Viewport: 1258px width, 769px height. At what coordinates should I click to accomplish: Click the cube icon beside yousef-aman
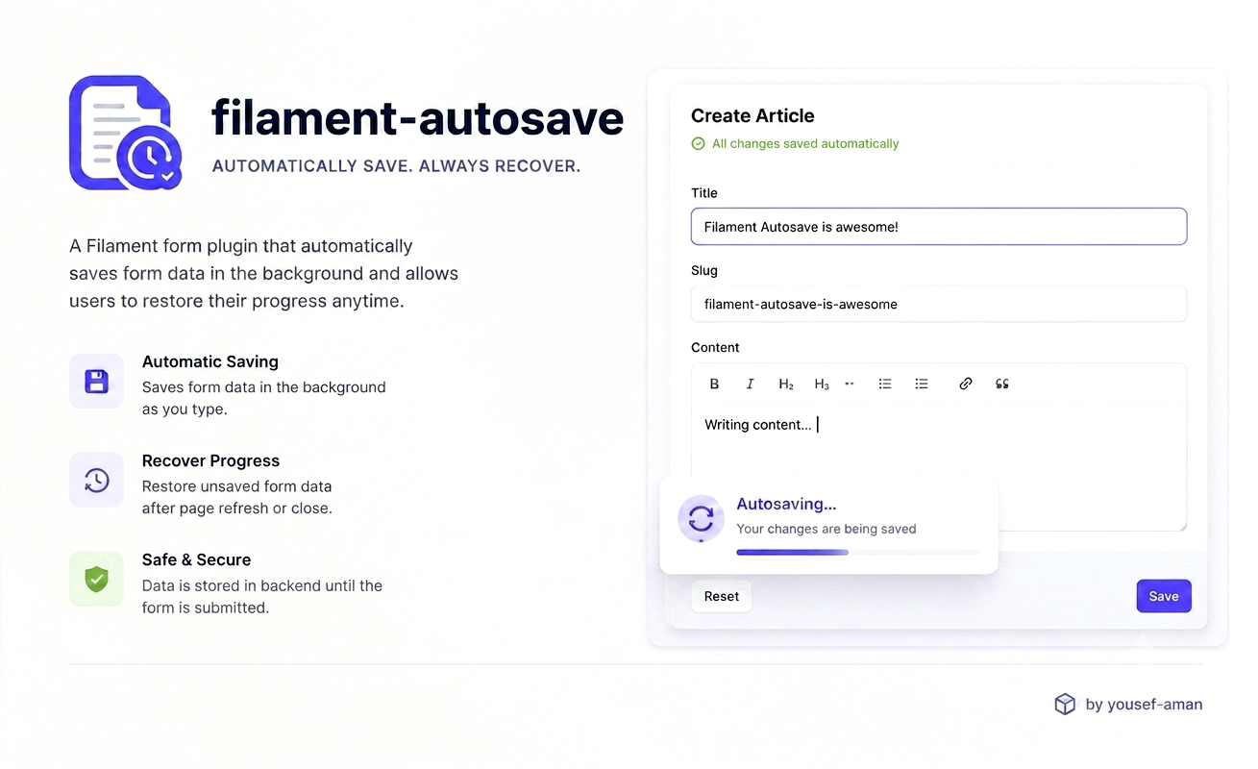pyautogui.click(x=1065, y=705)
